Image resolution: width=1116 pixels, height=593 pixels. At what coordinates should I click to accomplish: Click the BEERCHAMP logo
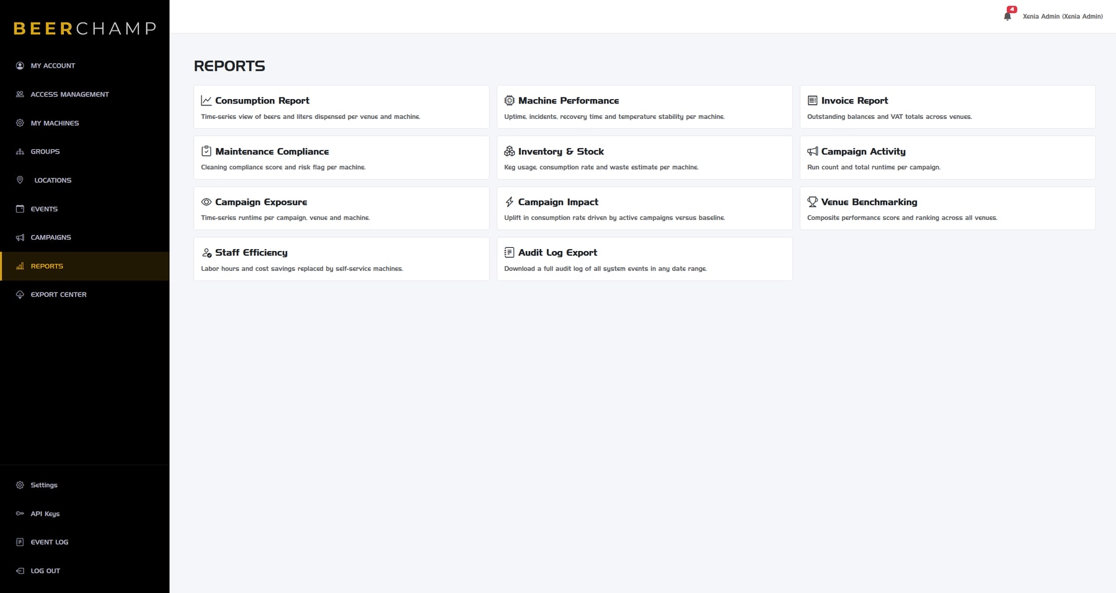coord(85,28)
